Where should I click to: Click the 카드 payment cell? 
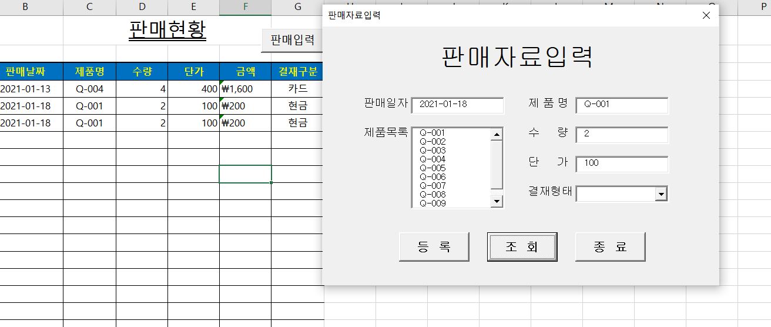297,89
